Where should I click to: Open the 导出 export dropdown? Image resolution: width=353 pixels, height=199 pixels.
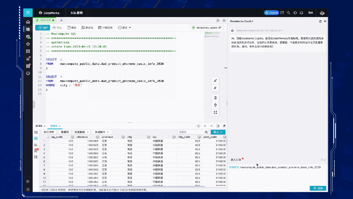[218, 132]
